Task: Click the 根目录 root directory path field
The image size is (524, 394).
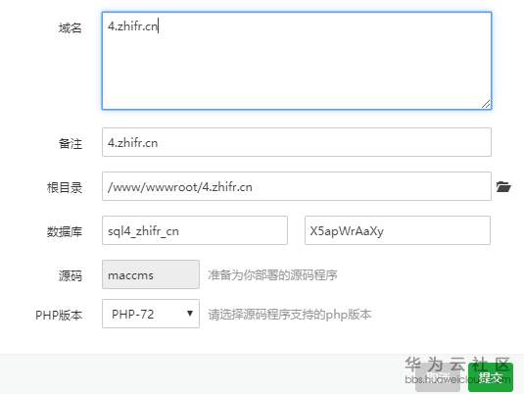Action: click(x=297, y=186)
